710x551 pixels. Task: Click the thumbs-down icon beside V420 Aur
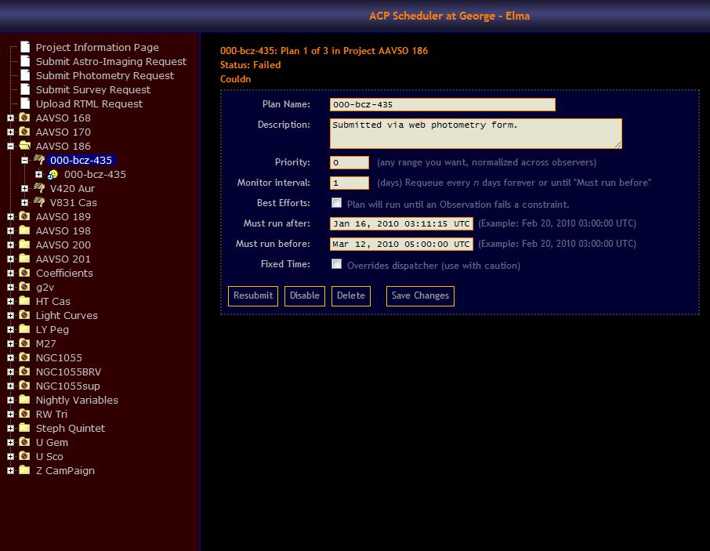click(x=38, y=188)
